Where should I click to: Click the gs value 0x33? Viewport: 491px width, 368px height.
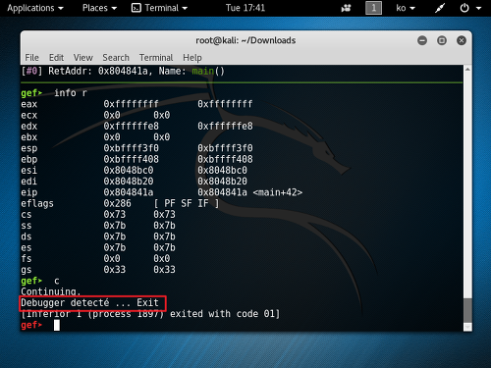[x=115, y=270]
